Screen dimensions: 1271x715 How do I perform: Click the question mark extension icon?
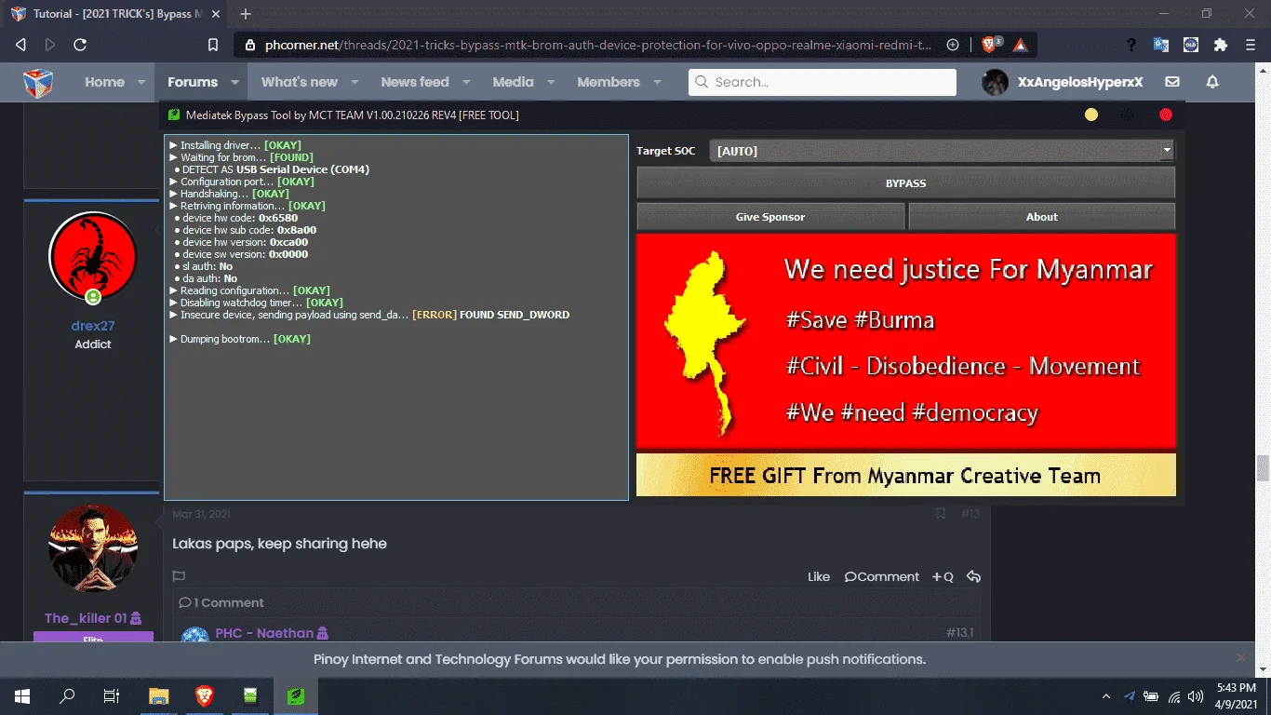(x=1131, y=45)
